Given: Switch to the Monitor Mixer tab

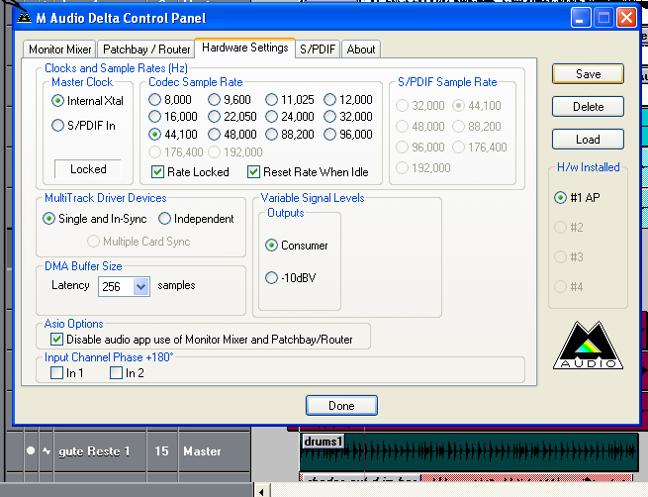Looking at the screenshot, I should tap(59, 50).
